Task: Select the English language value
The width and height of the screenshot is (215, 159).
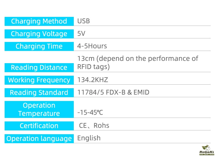Action: pos(89,138)
